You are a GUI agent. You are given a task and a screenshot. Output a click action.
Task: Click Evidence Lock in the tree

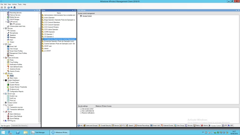tap(14, 89)
